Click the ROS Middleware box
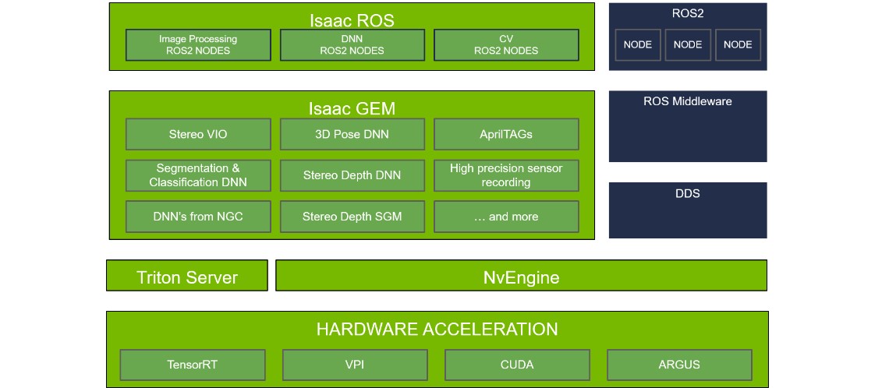The height and width of the screenshot is (388, 889). pos(688,126)
